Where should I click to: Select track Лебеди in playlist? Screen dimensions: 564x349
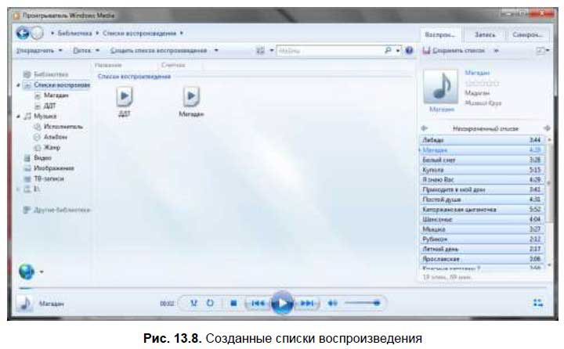(x=482, y=140)
